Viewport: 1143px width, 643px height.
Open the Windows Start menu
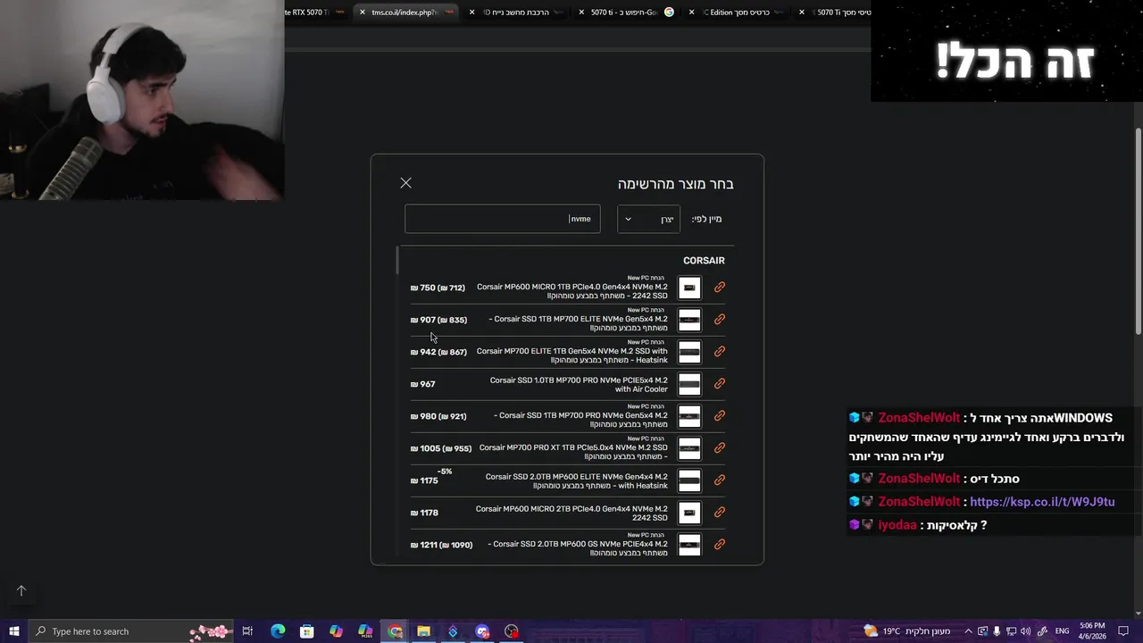14,631
